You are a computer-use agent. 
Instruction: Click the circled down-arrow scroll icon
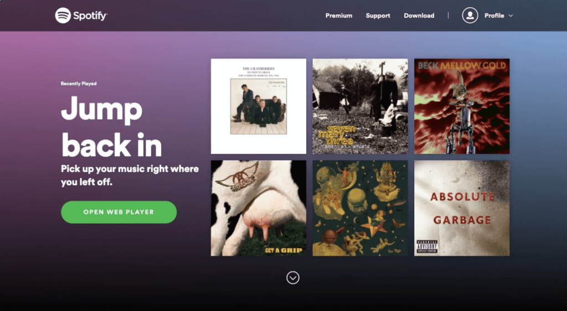click(293, 278)
